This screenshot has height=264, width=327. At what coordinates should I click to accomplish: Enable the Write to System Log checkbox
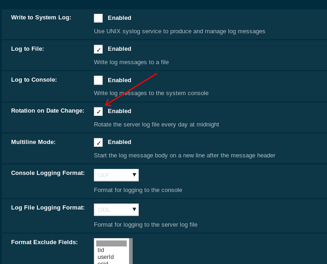coord(98,18)
